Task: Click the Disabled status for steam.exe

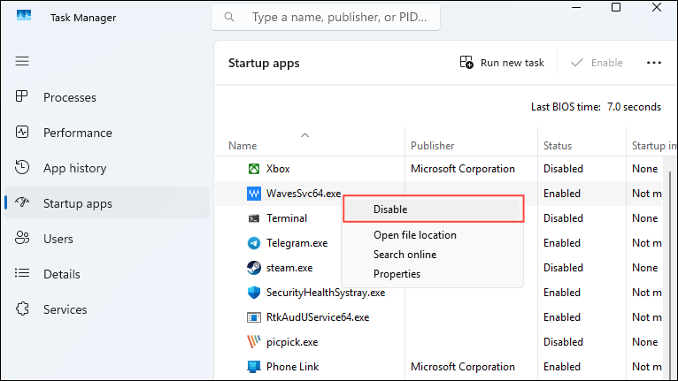Action: tap(564, 268)
